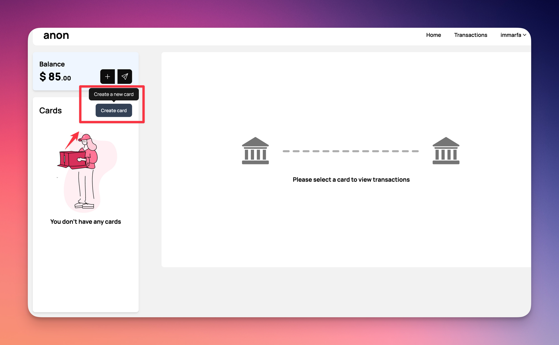Viewport: 559px width, 345px height.
Task: Open the immarfa user menu
Action: [511, 35]
